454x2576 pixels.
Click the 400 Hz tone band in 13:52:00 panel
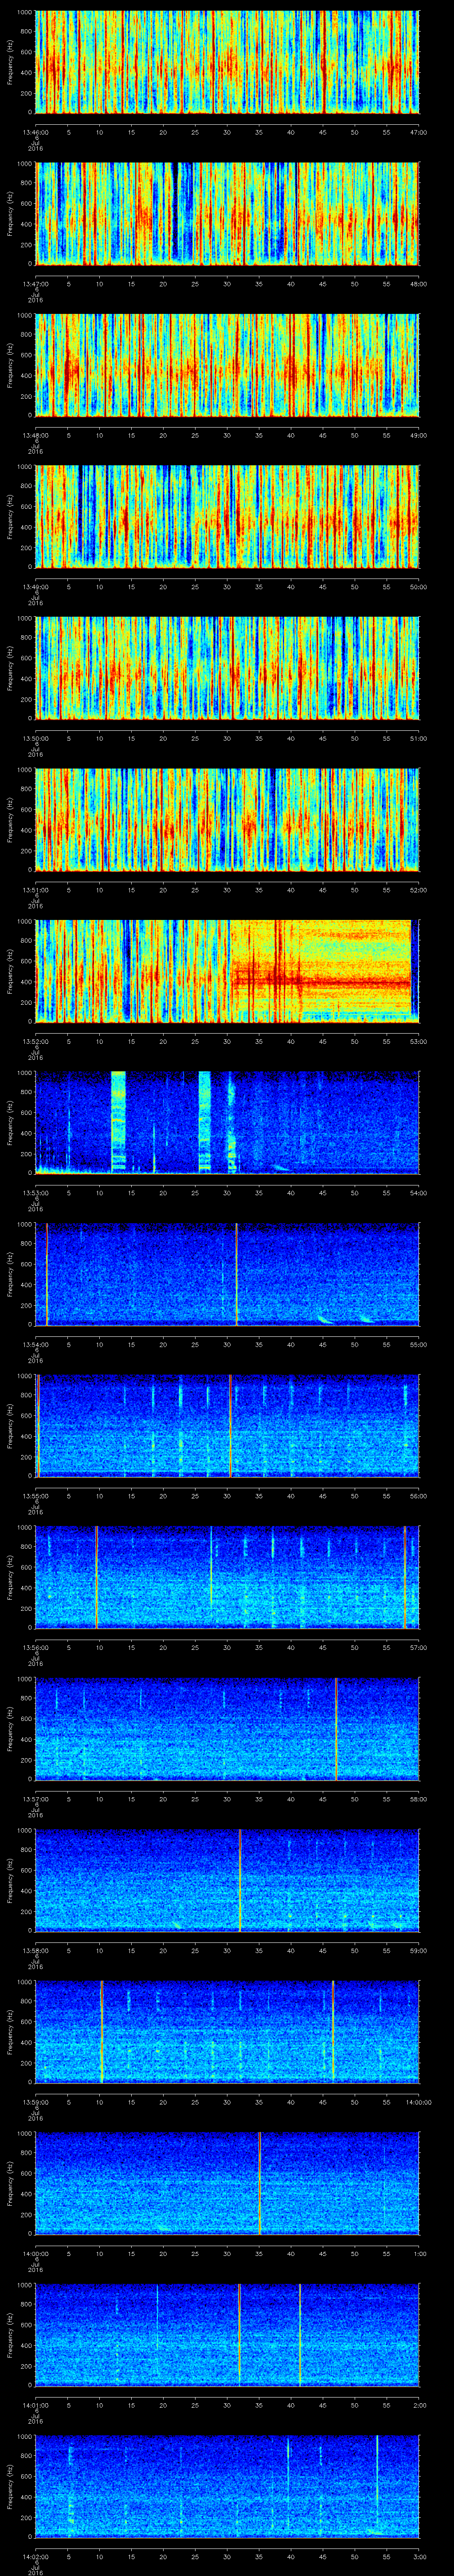321,982
